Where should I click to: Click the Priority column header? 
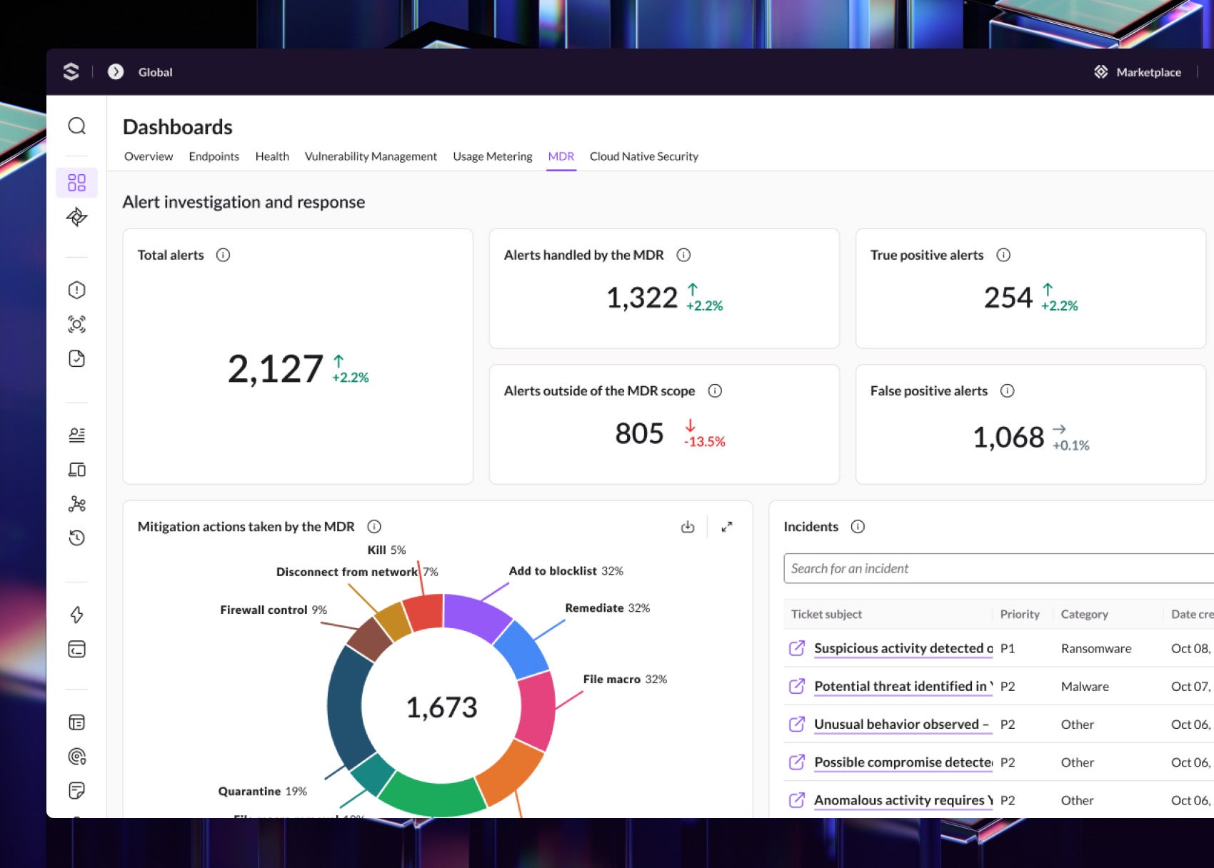[1019, 614]
